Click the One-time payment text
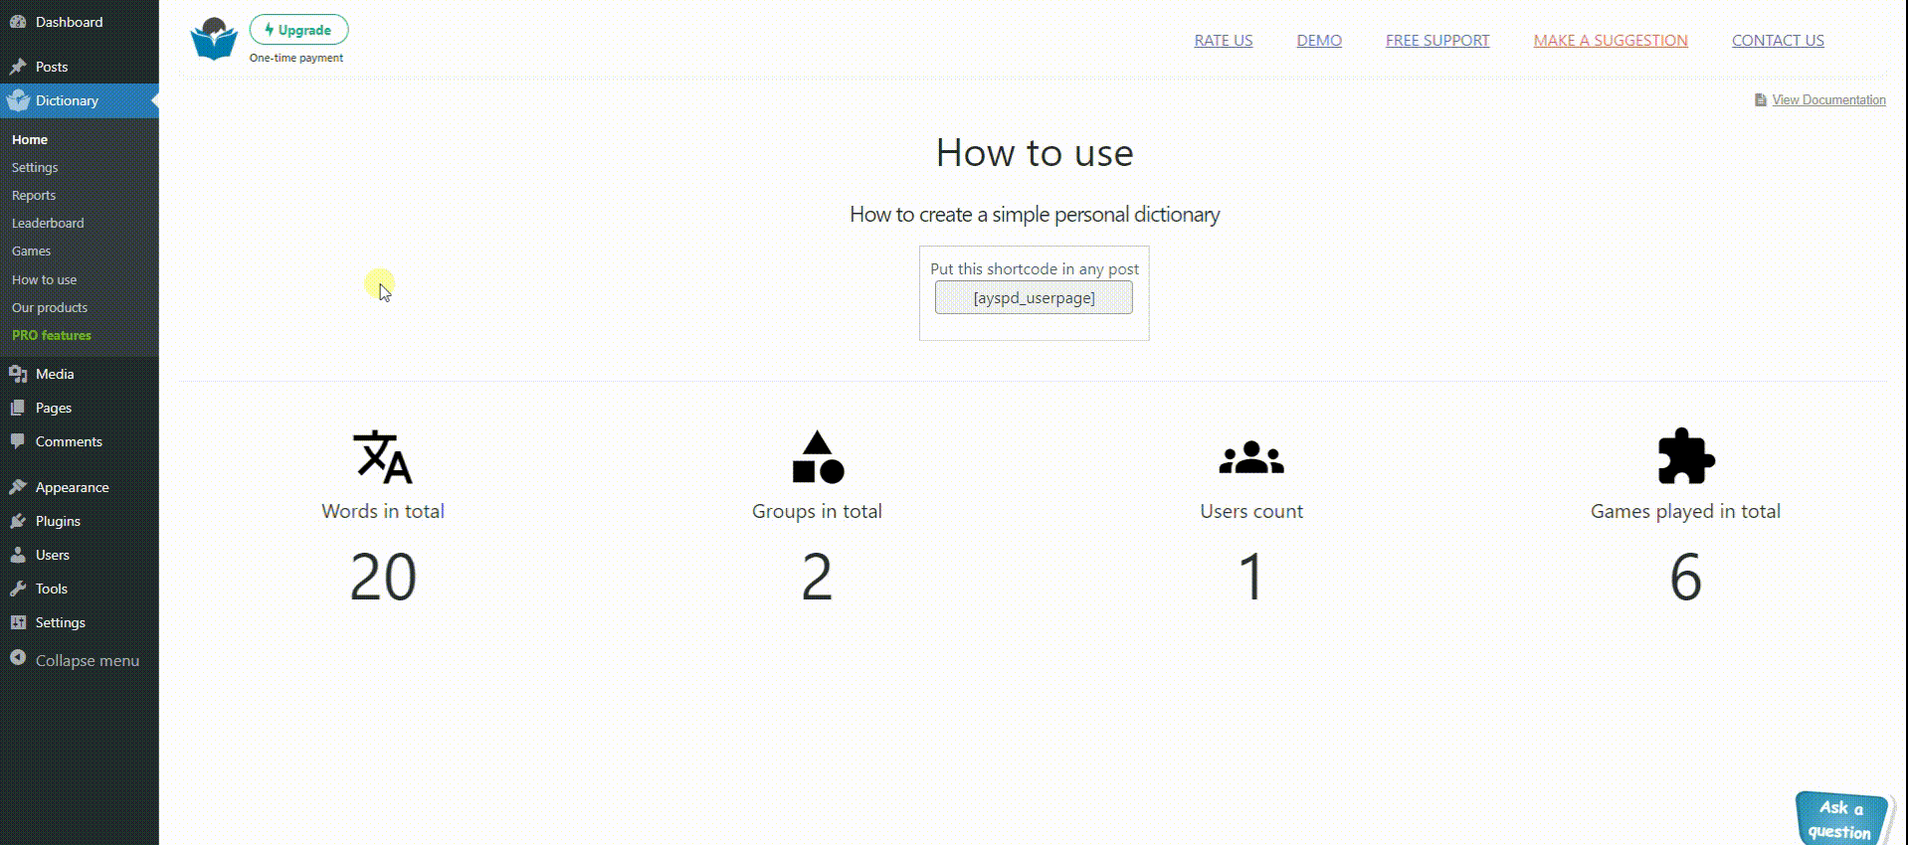The image size is (1908, 845). tap(296, 59)
